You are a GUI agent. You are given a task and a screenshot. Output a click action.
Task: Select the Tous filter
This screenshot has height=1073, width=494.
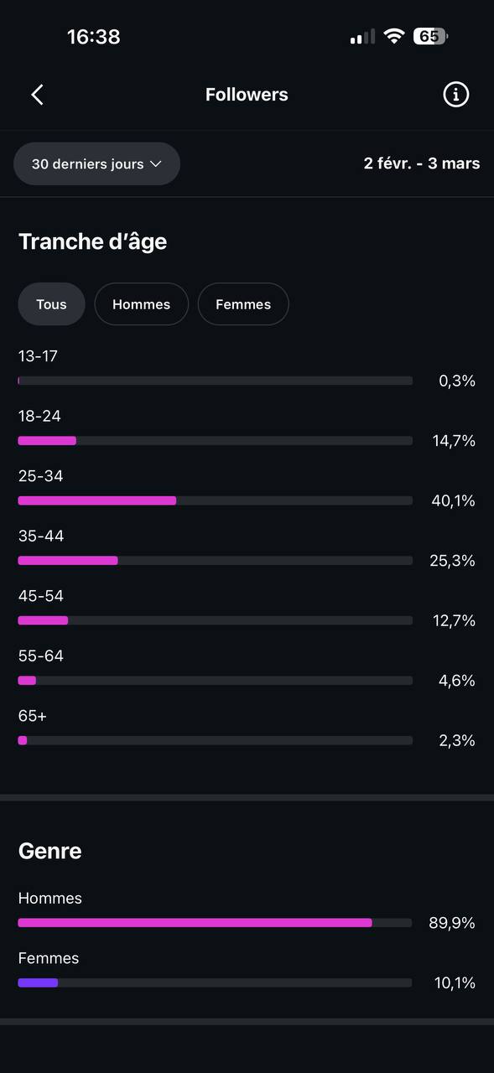coord(51,303)
